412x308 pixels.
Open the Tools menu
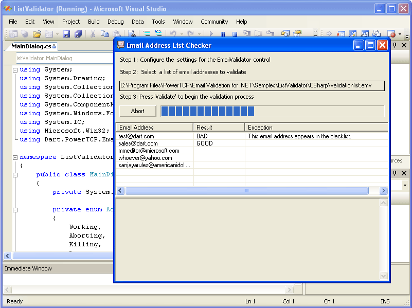[158, 22]
